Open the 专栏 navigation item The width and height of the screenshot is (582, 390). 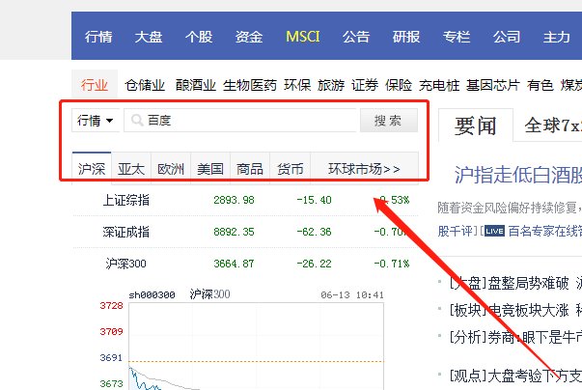457,37
